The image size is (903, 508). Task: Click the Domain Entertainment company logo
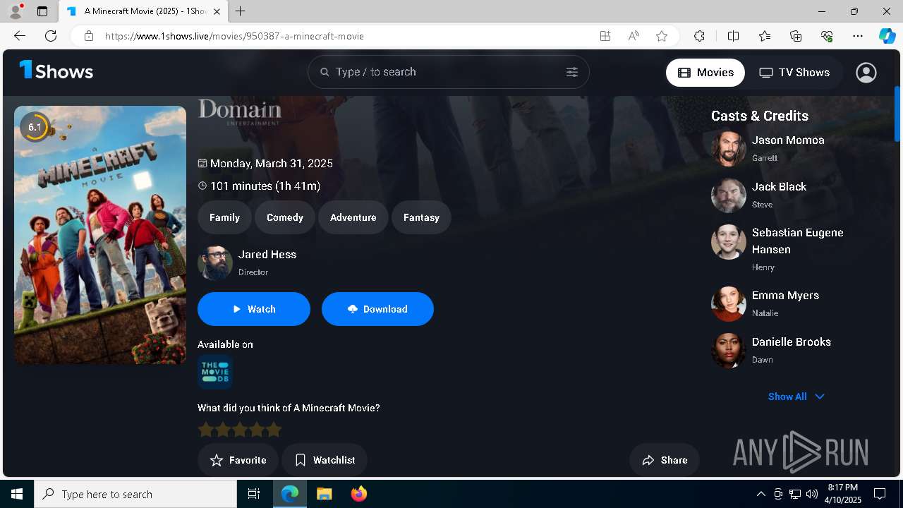coord(240,112)
